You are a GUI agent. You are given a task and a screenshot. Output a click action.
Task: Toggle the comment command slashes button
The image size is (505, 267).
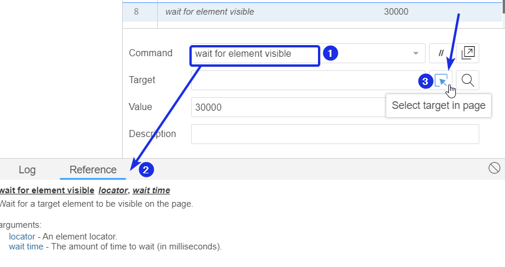pos(441,53)
